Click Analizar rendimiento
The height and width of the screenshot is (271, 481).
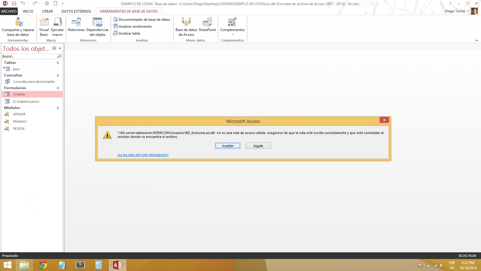[x=132, y=26]
